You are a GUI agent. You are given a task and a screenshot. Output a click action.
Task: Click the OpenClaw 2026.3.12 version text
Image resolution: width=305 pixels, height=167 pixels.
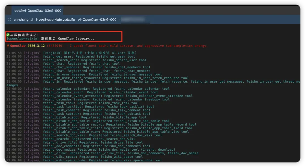click(27, 46)
